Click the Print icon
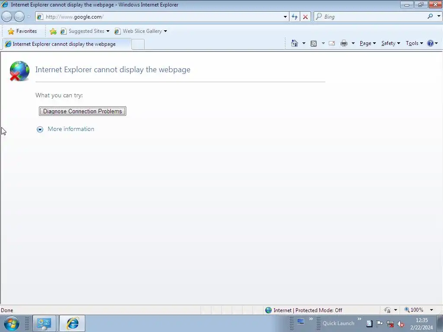Screen dimensions: 443x332 [x=344, y=43]
